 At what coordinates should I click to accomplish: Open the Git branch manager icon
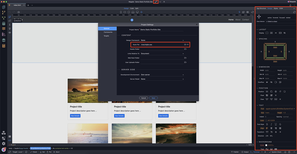point(3,12)
